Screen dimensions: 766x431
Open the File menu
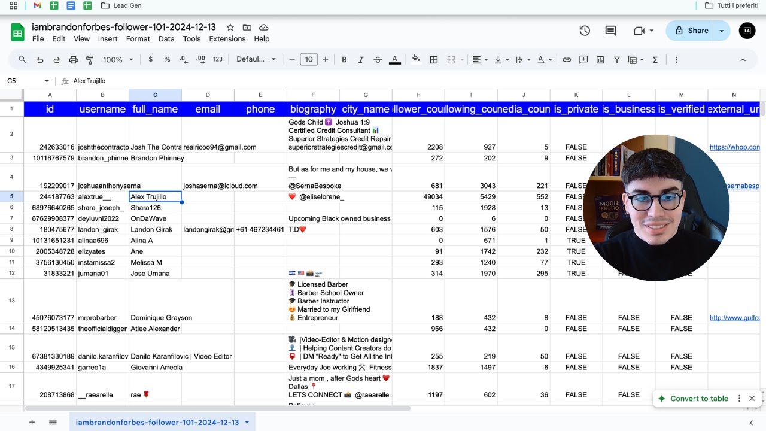(x=38, y=39)
